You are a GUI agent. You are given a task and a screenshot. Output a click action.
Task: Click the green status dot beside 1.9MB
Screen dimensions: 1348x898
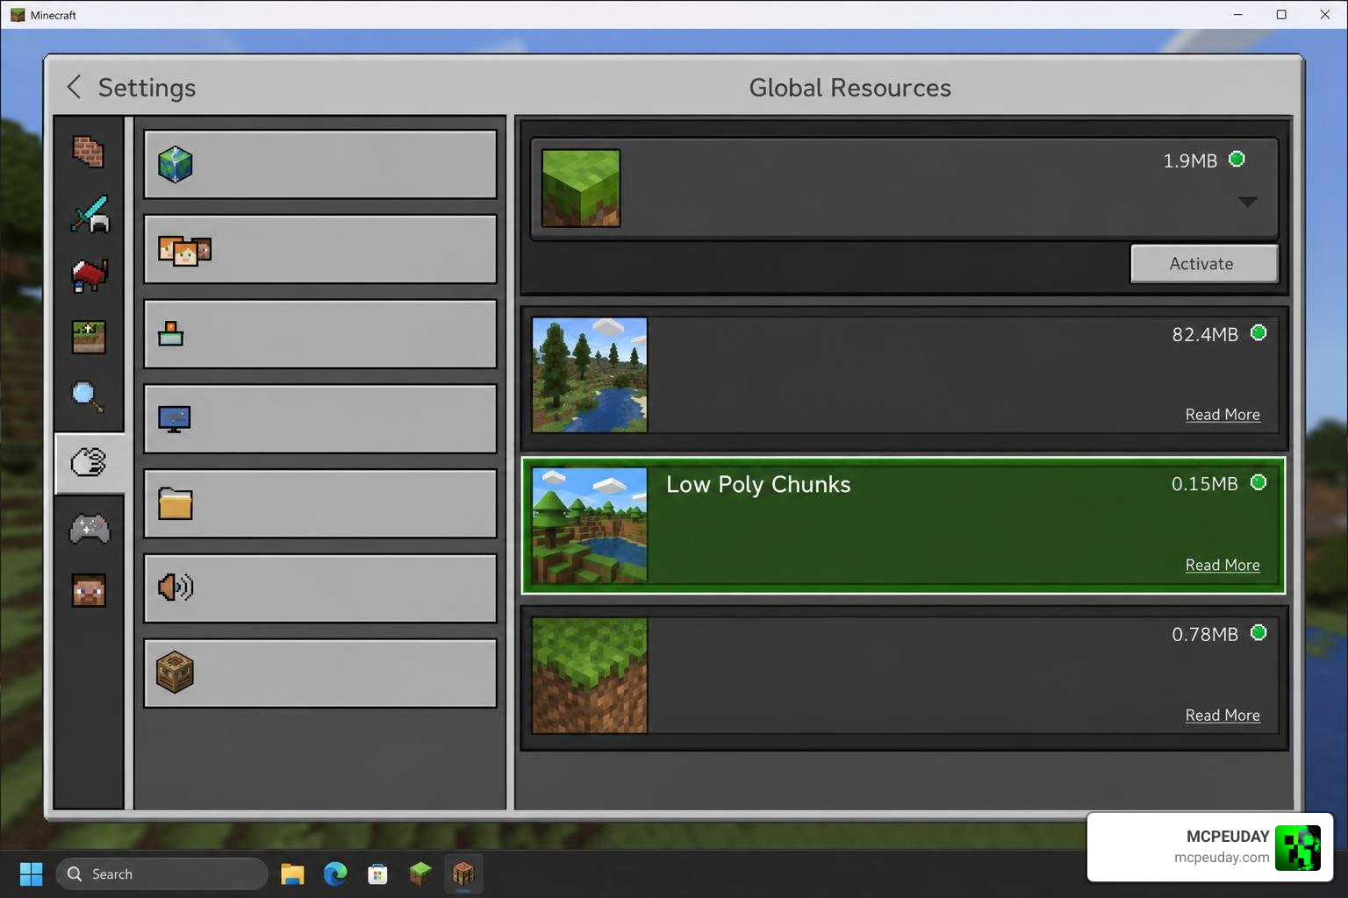point(1237,159)
